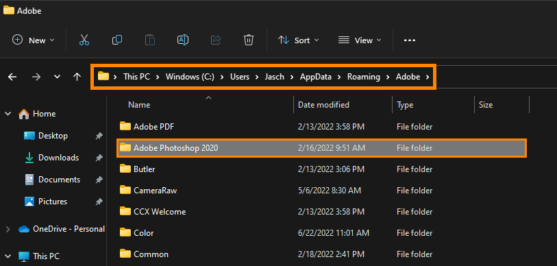Click the Delete trash can icon
Viewport: 557px width, 266px height.
coord(249,40)
